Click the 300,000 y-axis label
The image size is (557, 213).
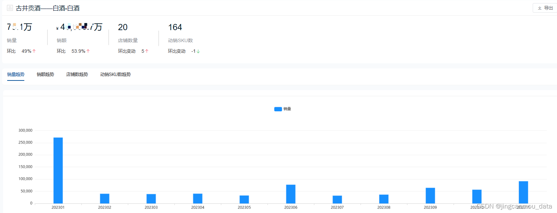pos(25,130)
